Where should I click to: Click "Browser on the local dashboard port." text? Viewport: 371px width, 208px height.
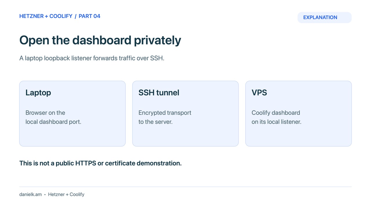click(53, 117)
